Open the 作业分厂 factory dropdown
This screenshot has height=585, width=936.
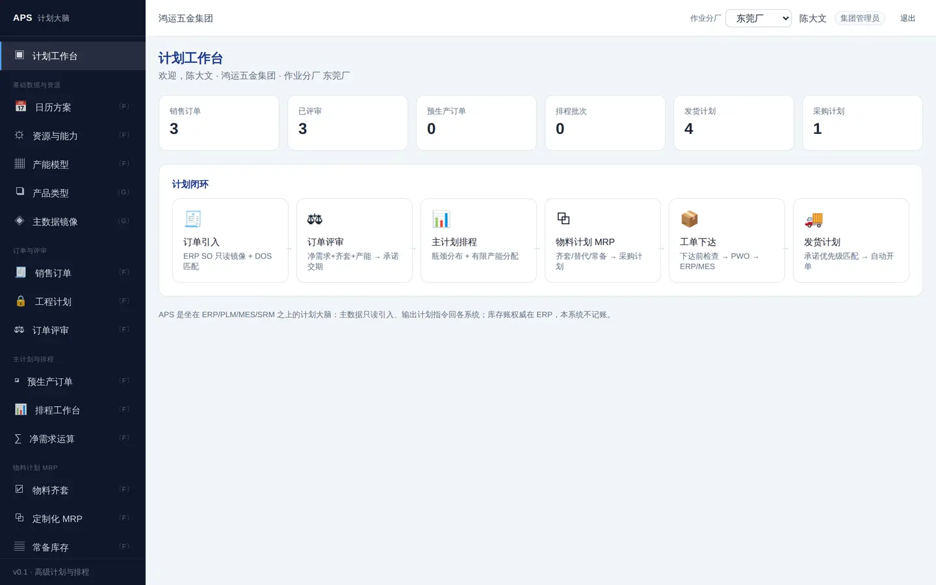[759, 18]
